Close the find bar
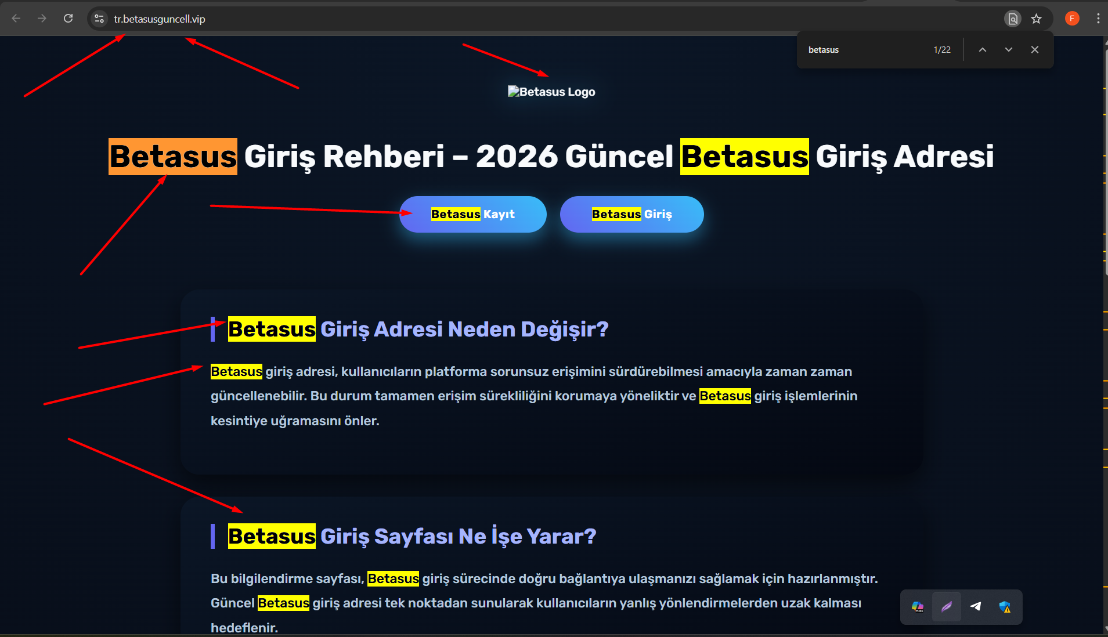 click(1035, 50)
